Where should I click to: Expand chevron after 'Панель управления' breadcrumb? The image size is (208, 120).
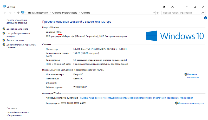pyautogui.click(x=50, y=13)
